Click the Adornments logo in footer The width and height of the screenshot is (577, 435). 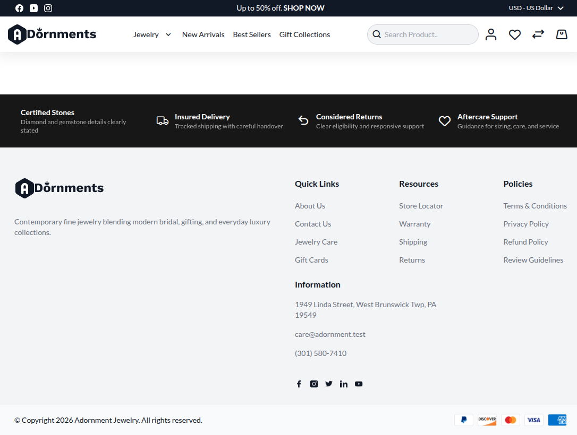[x=60, y=188]
